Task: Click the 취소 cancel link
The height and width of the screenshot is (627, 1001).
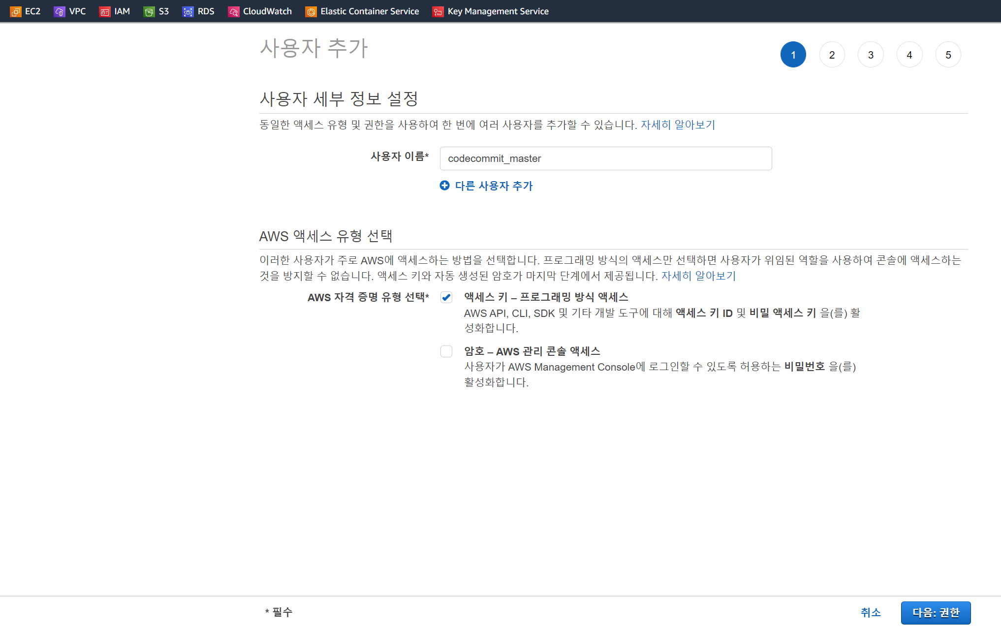Action: coord(871,613)
